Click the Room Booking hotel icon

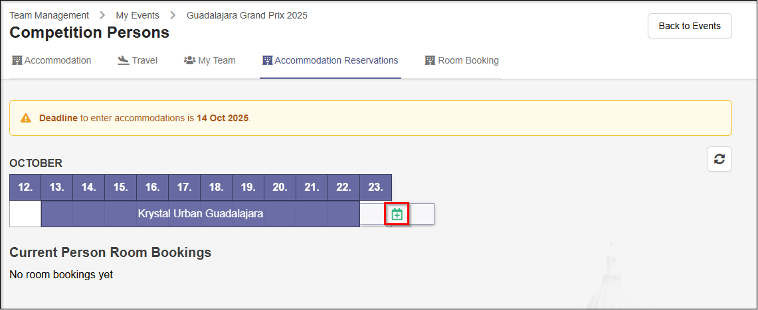coord(430,60)
